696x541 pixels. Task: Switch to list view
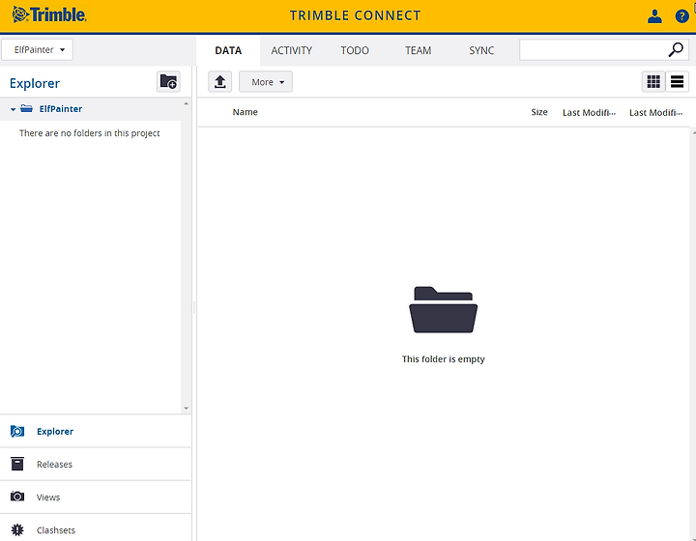pos(677,81)
